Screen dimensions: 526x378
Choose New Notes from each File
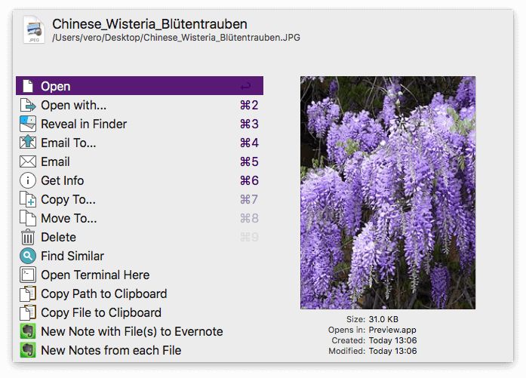pos(111,351)
